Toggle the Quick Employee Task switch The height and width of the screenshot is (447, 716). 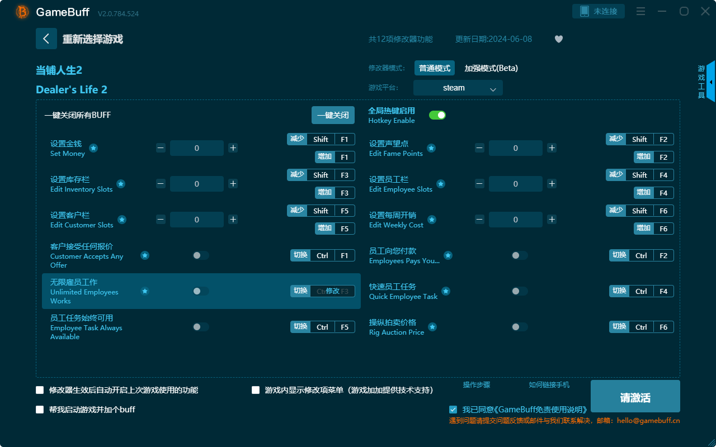520,291
